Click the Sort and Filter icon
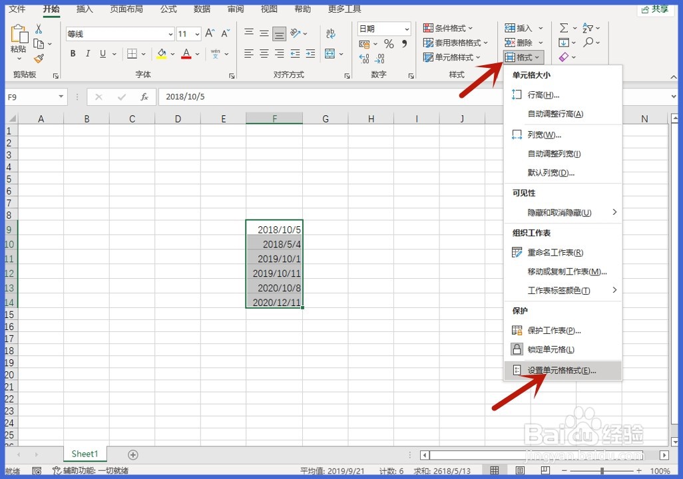The image size is (683, 479). tap(588, 29)
